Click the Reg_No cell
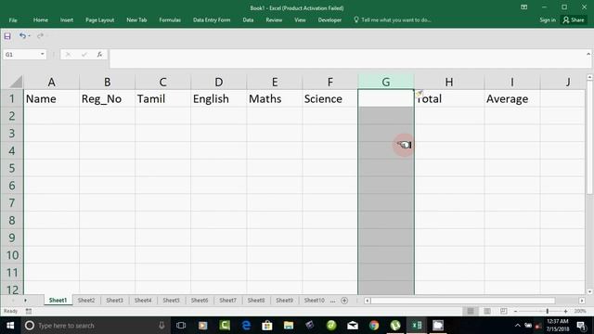Image resolution: width=594 pixels, height=334 pixels. pyautogui.click(x=108, y=98)
